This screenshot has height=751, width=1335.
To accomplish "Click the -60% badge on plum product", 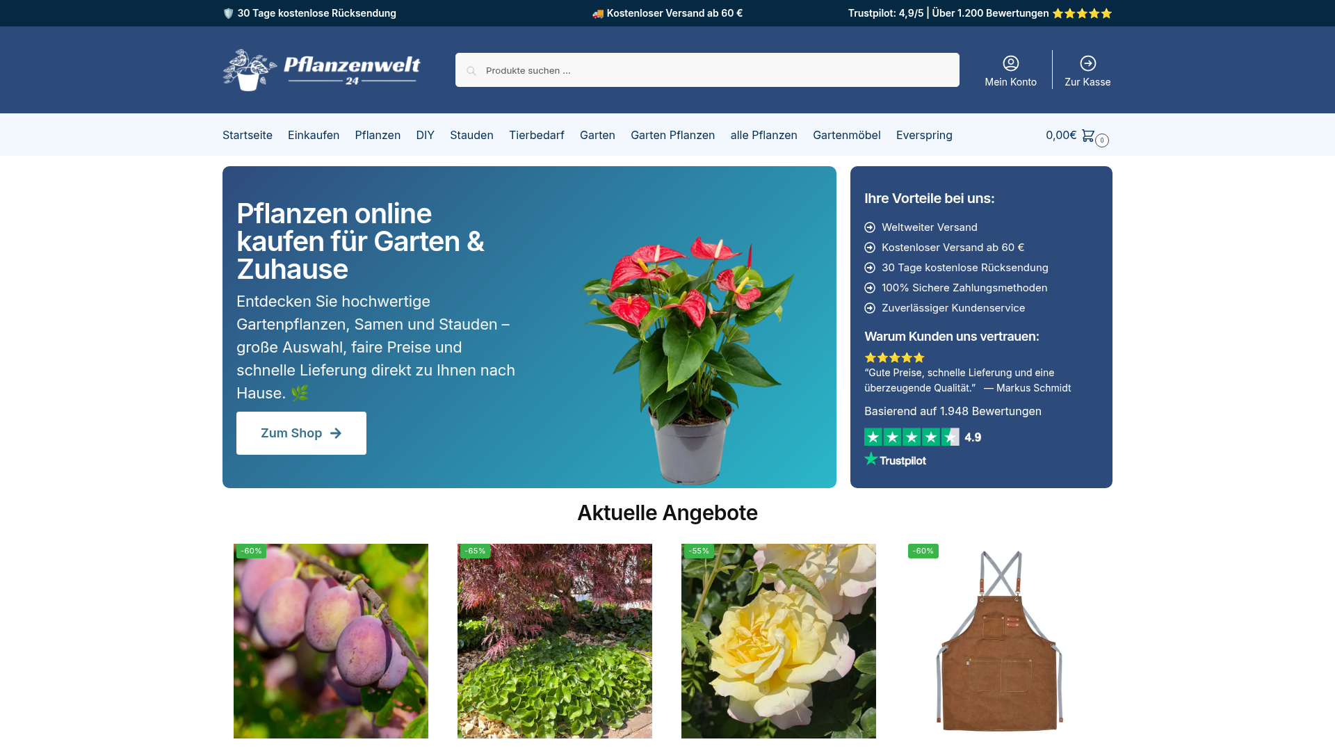I will (251, 551).
